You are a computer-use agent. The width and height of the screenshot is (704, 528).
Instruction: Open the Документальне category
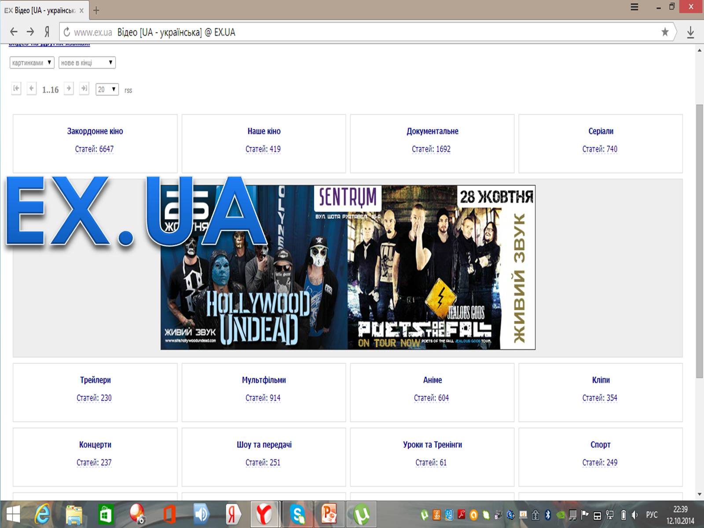[433, 131]
